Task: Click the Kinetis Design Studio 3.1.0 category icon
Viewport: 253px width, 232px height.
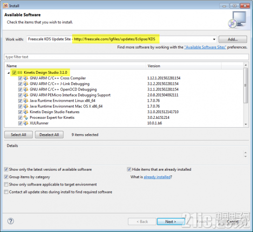Action: pos(20,72)
